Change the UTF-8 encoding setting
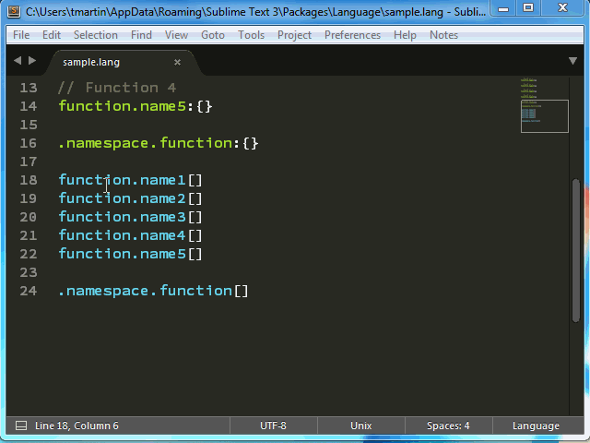Viewport: 590px width, 443px height. (273, 425)
